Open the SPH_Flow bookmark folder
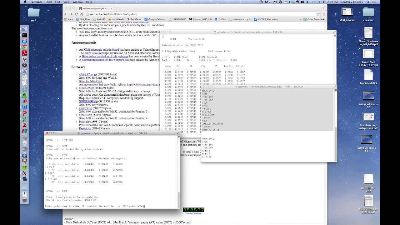Viewport: 400px width, 225px height. [x=83, y=19]
